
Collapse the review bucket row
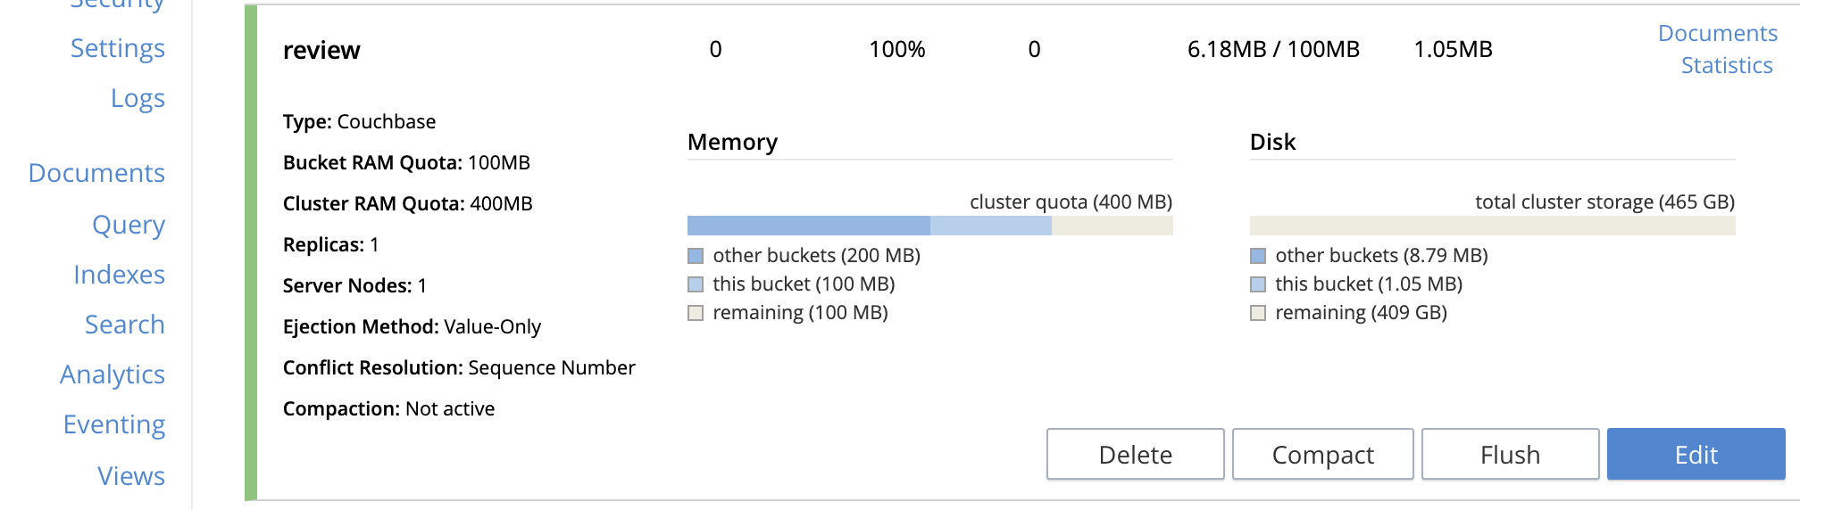321,50
